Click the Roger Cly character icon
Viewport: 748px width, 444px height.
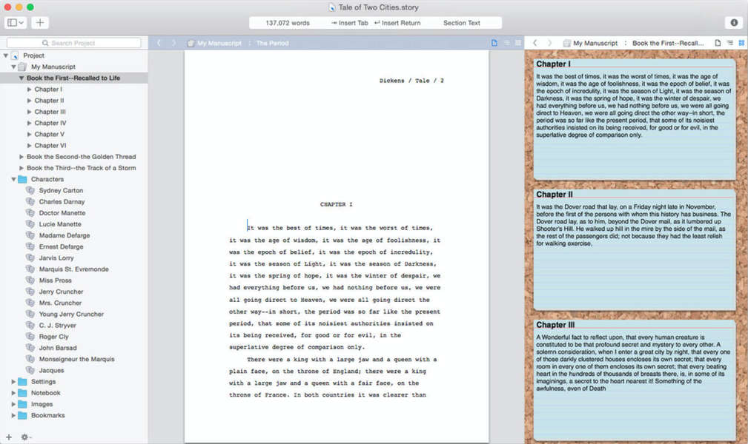(30, 337)
